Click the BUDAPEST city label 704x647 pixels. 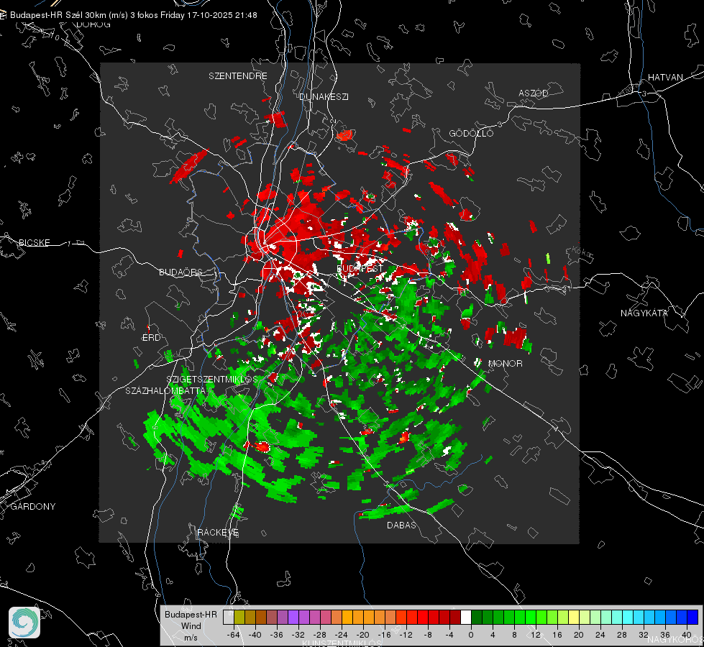tap(360, 268)
